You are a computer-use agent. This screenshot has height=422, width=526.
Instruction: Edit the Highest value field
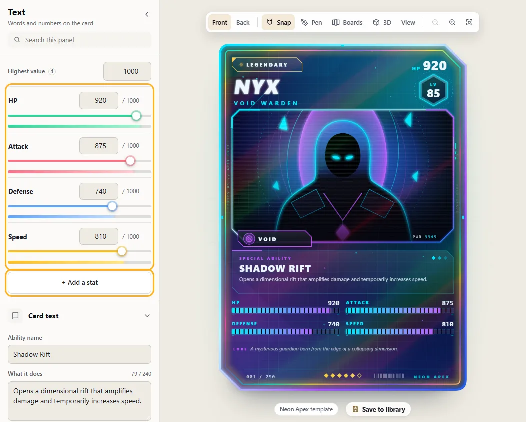click(127, 71)
